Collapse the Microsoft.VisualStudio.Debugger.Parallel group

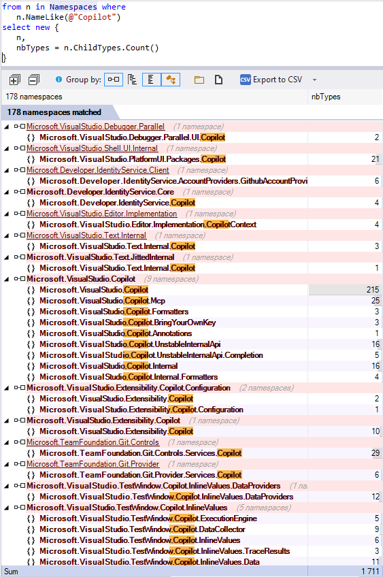(x=6, y=127)
